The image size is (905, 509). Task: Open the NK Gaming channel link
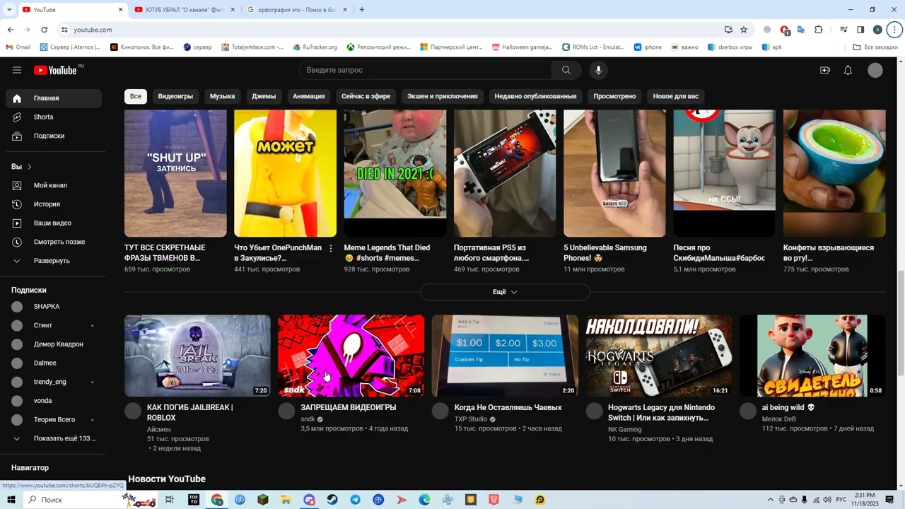click(625, 429)
